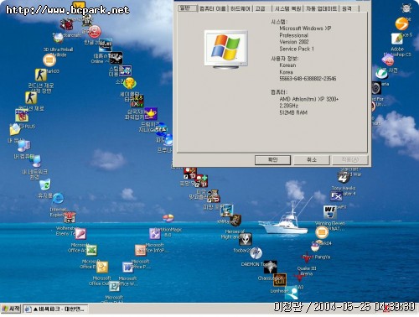Open the yellow 세이클럽 타키 character icon
Viewport: 419px width, 317px height.
point(130,83)
